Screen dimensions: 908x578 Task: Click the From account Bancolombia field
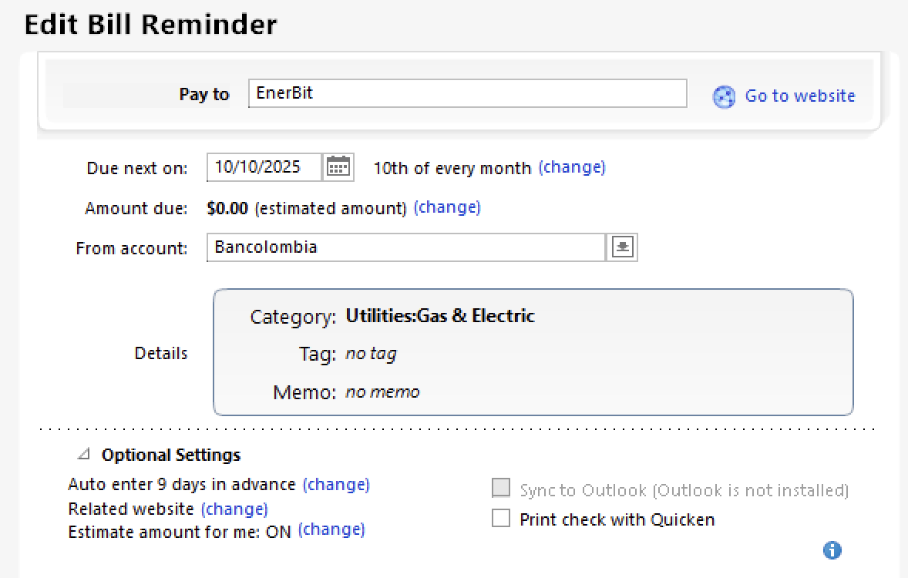406,247
